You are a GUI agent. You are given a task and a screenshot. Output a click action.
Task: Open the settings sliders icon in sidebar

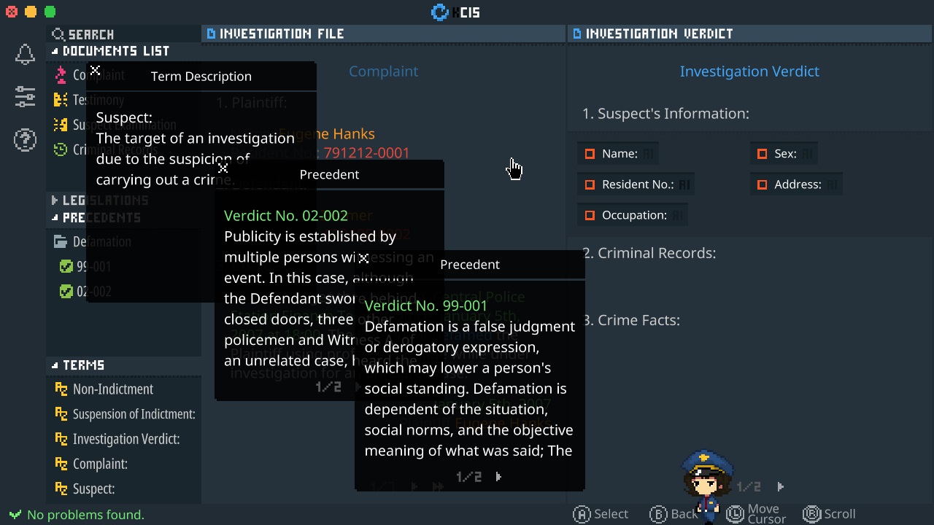pyautogui.click(x=25, y=96)
